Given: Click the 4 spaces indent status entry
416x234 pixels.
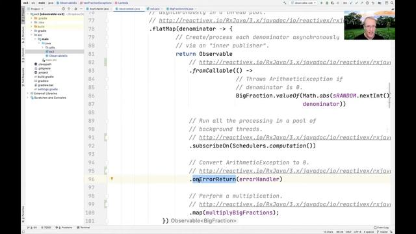Looking at the screenshot, I should (369, 232).
